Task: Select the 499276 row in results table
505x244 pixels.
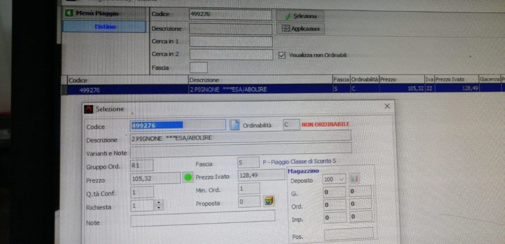Action: click(x=224, y=89)
